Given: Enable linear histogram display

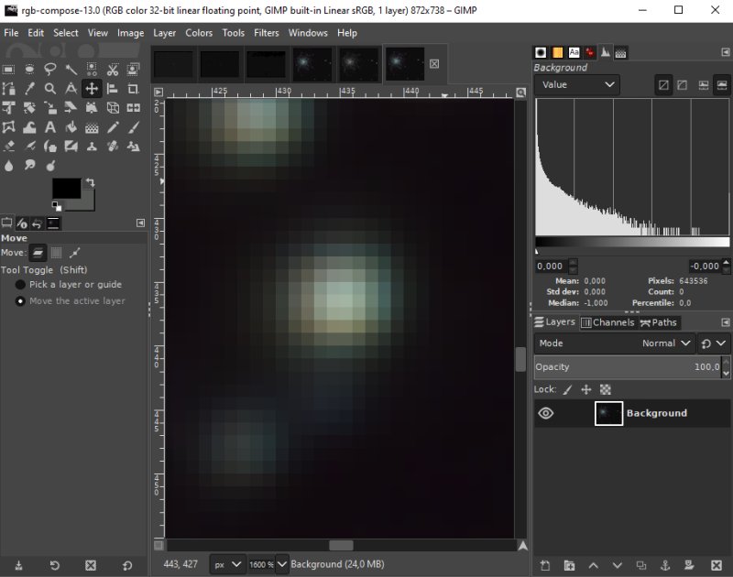Looking at the screenshot, I should click(663, 85).
